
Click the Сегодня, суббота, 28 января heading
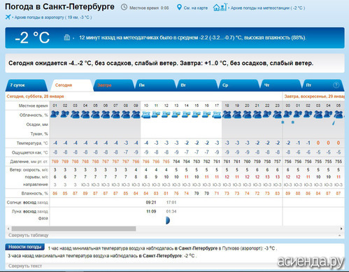(x=35, y=96)
